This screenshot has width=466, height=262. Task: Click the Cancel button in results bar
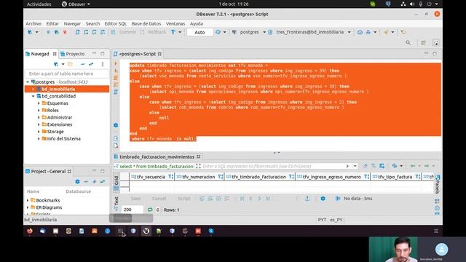click(159, 199)
